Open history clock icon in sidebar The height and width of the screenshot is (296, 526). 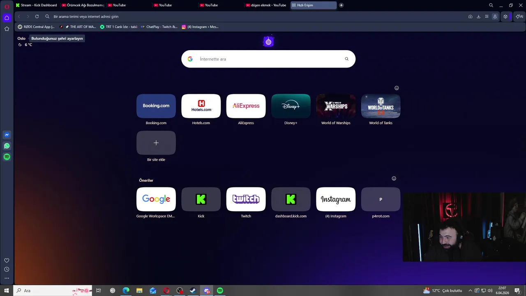coord(7,270)
